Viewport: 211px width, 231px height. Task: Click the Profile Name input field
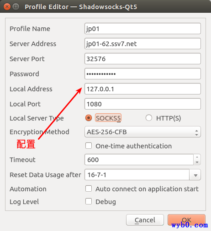[142, 29]
